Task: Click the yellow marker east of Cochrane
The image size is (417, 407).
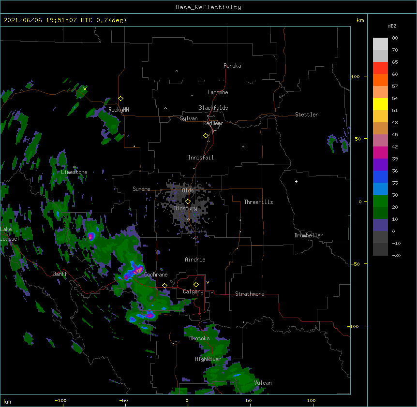Action: pos(164,286)
